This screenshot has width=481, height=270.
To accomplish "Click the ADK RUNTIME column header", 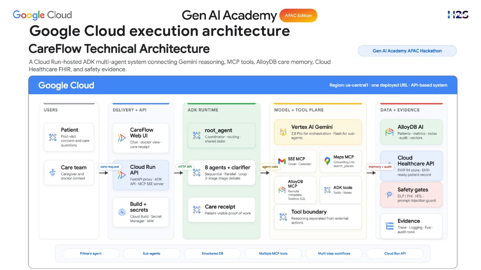I will click(203, 110).
